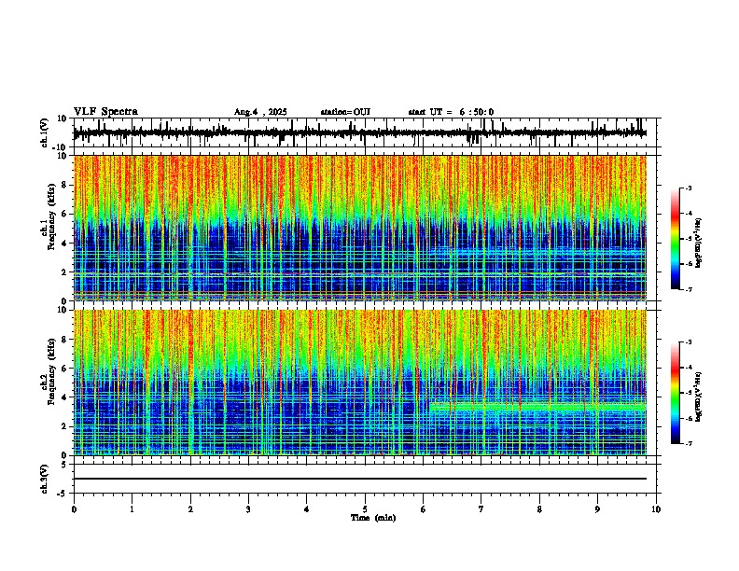Click the '6' kHz tick of ch.2 spectrogram
This screenshot has height=571, width=739.
(64, 369)
